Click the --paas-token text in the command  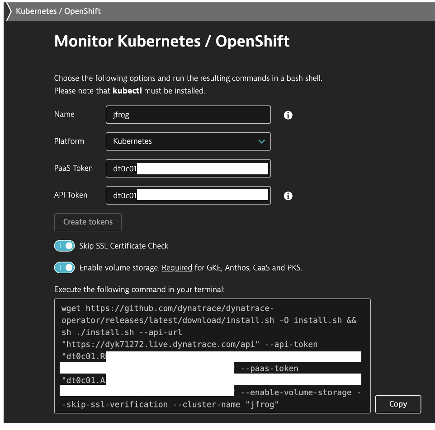tap(270, 368)
